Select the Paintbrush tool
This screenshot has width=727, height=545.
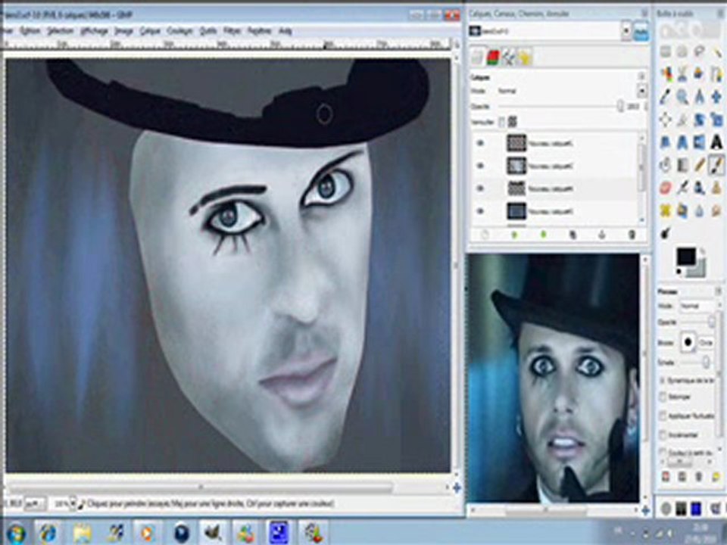pyautogui.click(x=717, y=165)
